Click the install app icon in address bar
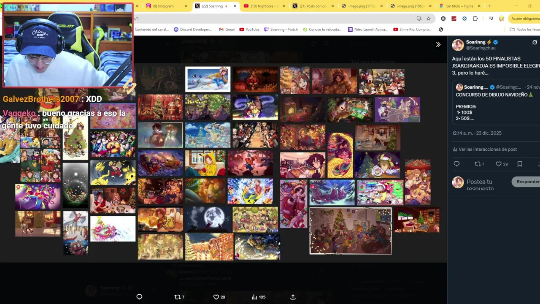This screenshot has width=540, height=304. (x=419, y=19)
